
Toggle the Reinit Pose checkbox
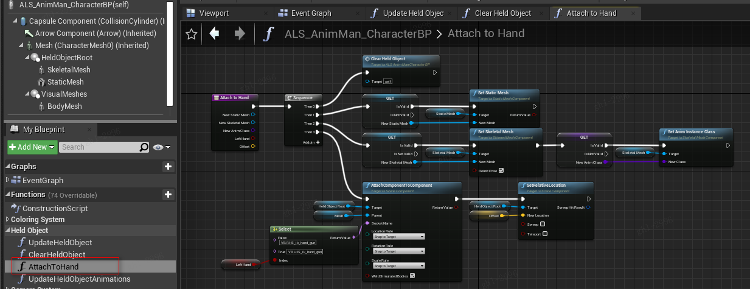click(x=501, y=170)
